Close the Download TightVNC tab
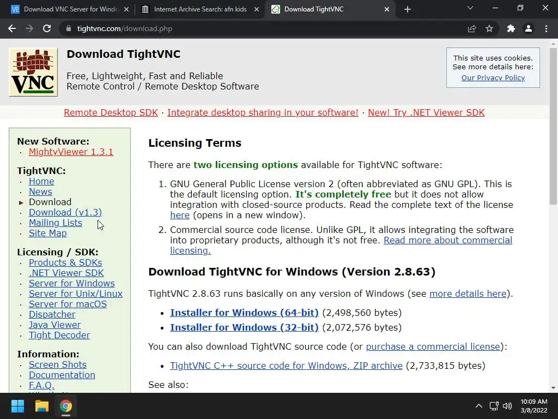The width and height of the screenshot is (558, 419). [387, 10]
